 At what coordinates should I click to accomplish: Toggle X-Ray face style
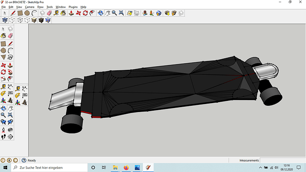click(5, 20)
